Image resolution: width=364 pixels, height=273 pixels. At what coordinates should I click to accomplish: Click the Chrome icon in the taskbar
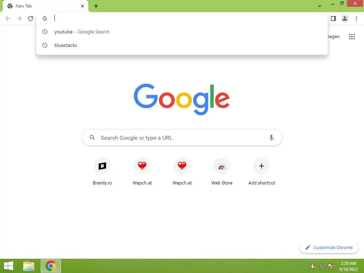[x=51, y=266]
